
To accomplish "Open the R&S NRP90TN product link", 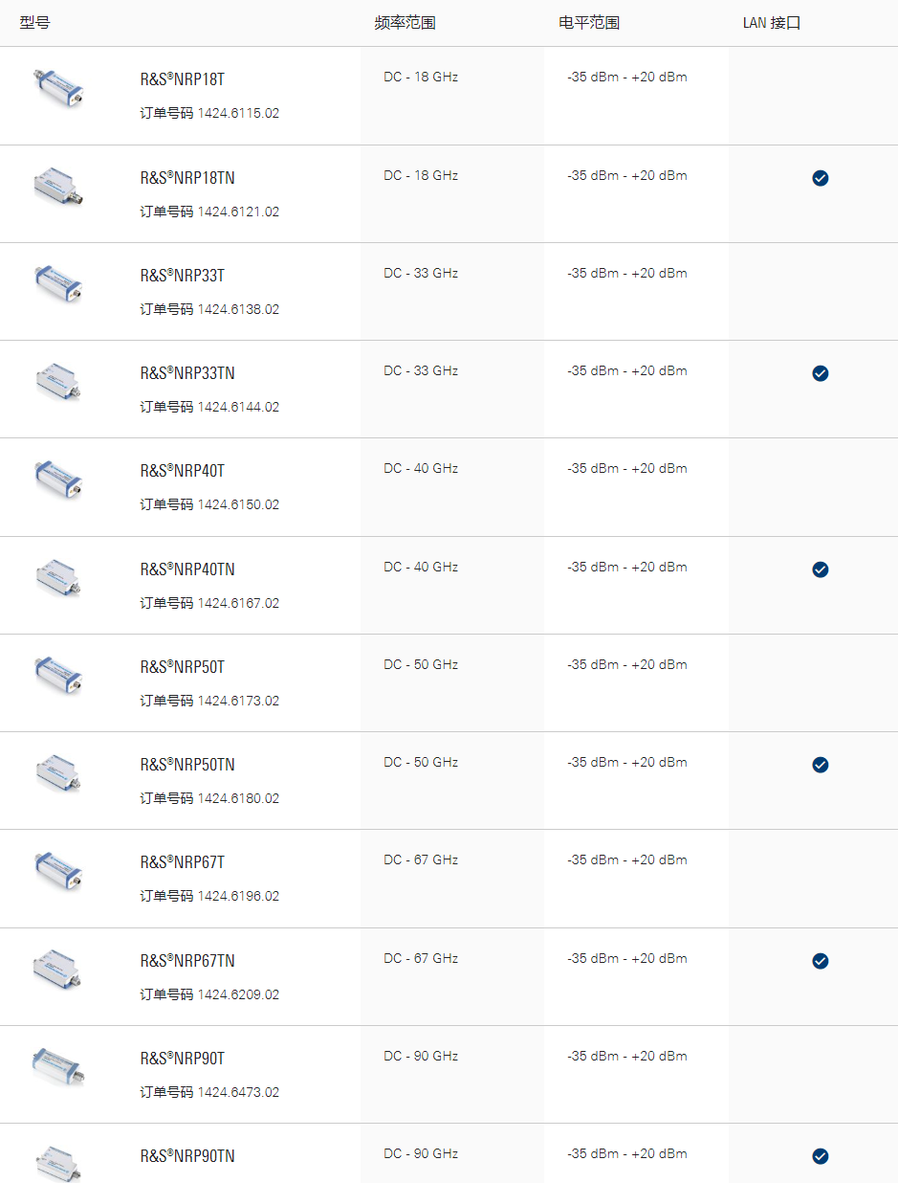I will click(x=187, y=1156).
